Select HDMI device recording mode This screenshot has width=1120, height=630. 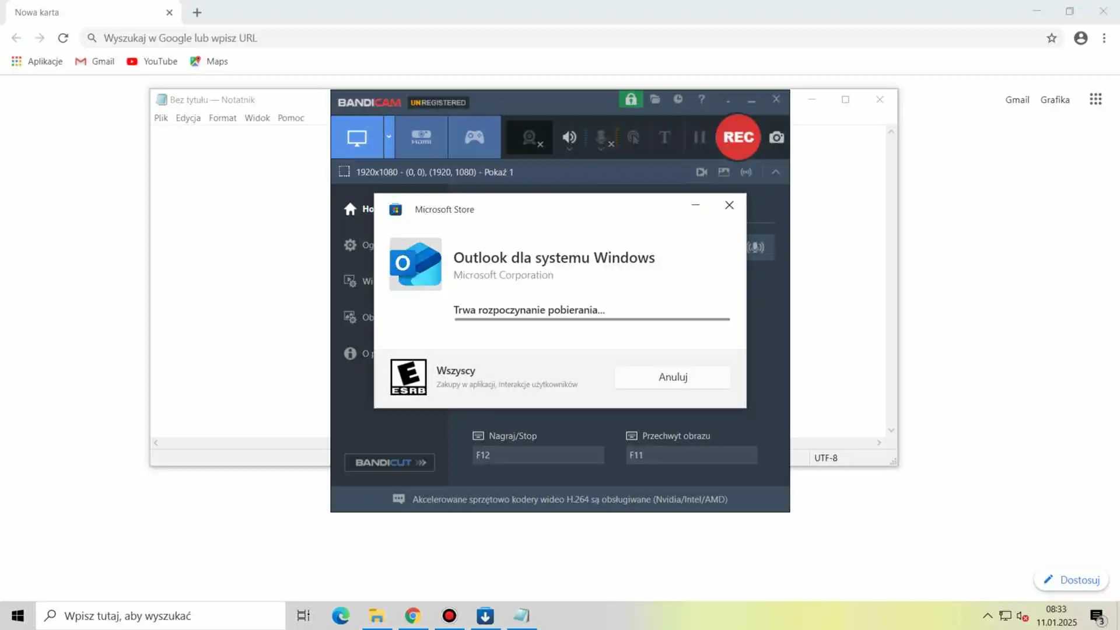[421, 138]
